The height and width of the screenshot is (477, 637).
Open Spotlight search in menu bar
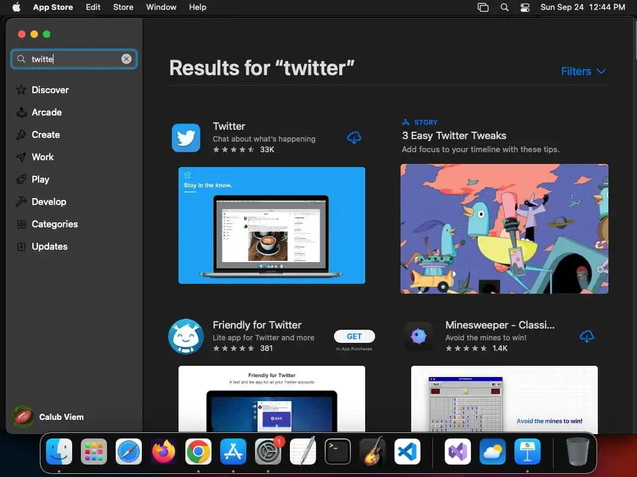504,7
